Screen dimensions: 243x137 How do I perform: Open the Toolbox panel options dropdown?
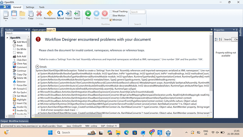[26, 30]
